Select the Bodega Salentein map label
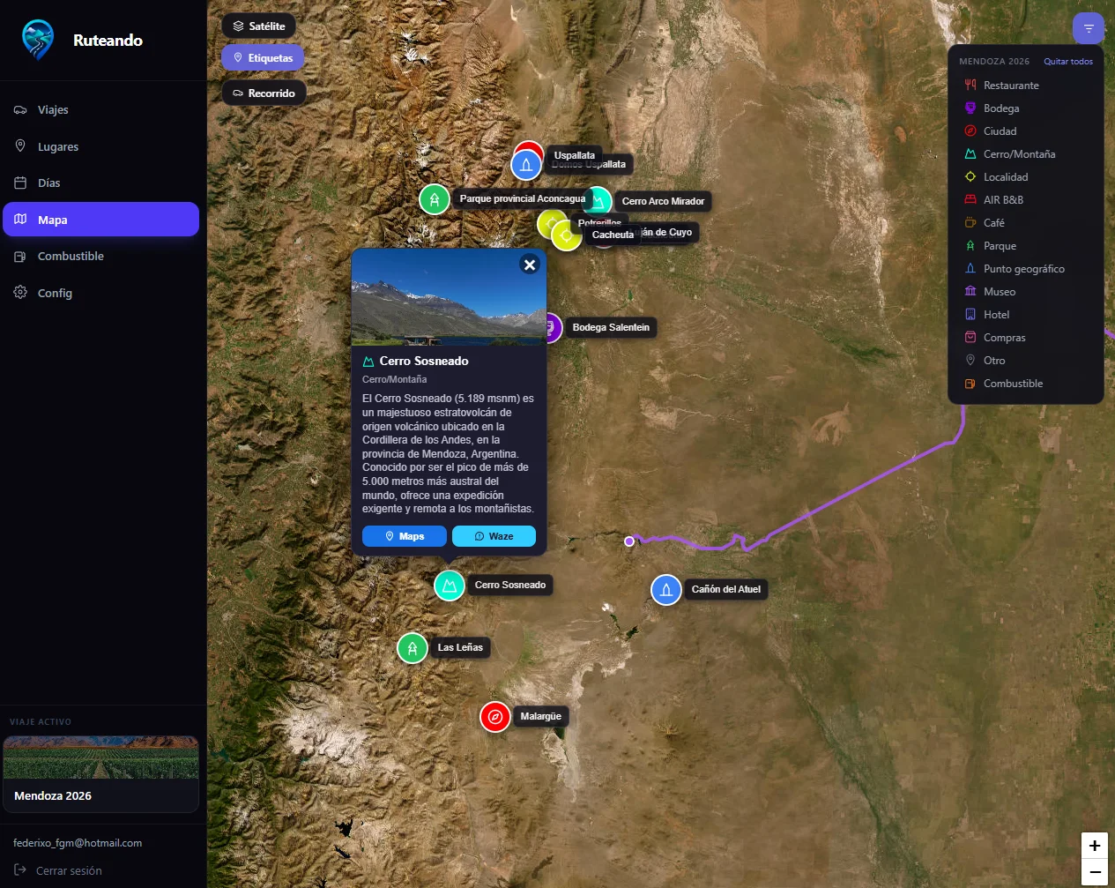1115x888 pixels. pyautogui.click(x=611, y=327)
